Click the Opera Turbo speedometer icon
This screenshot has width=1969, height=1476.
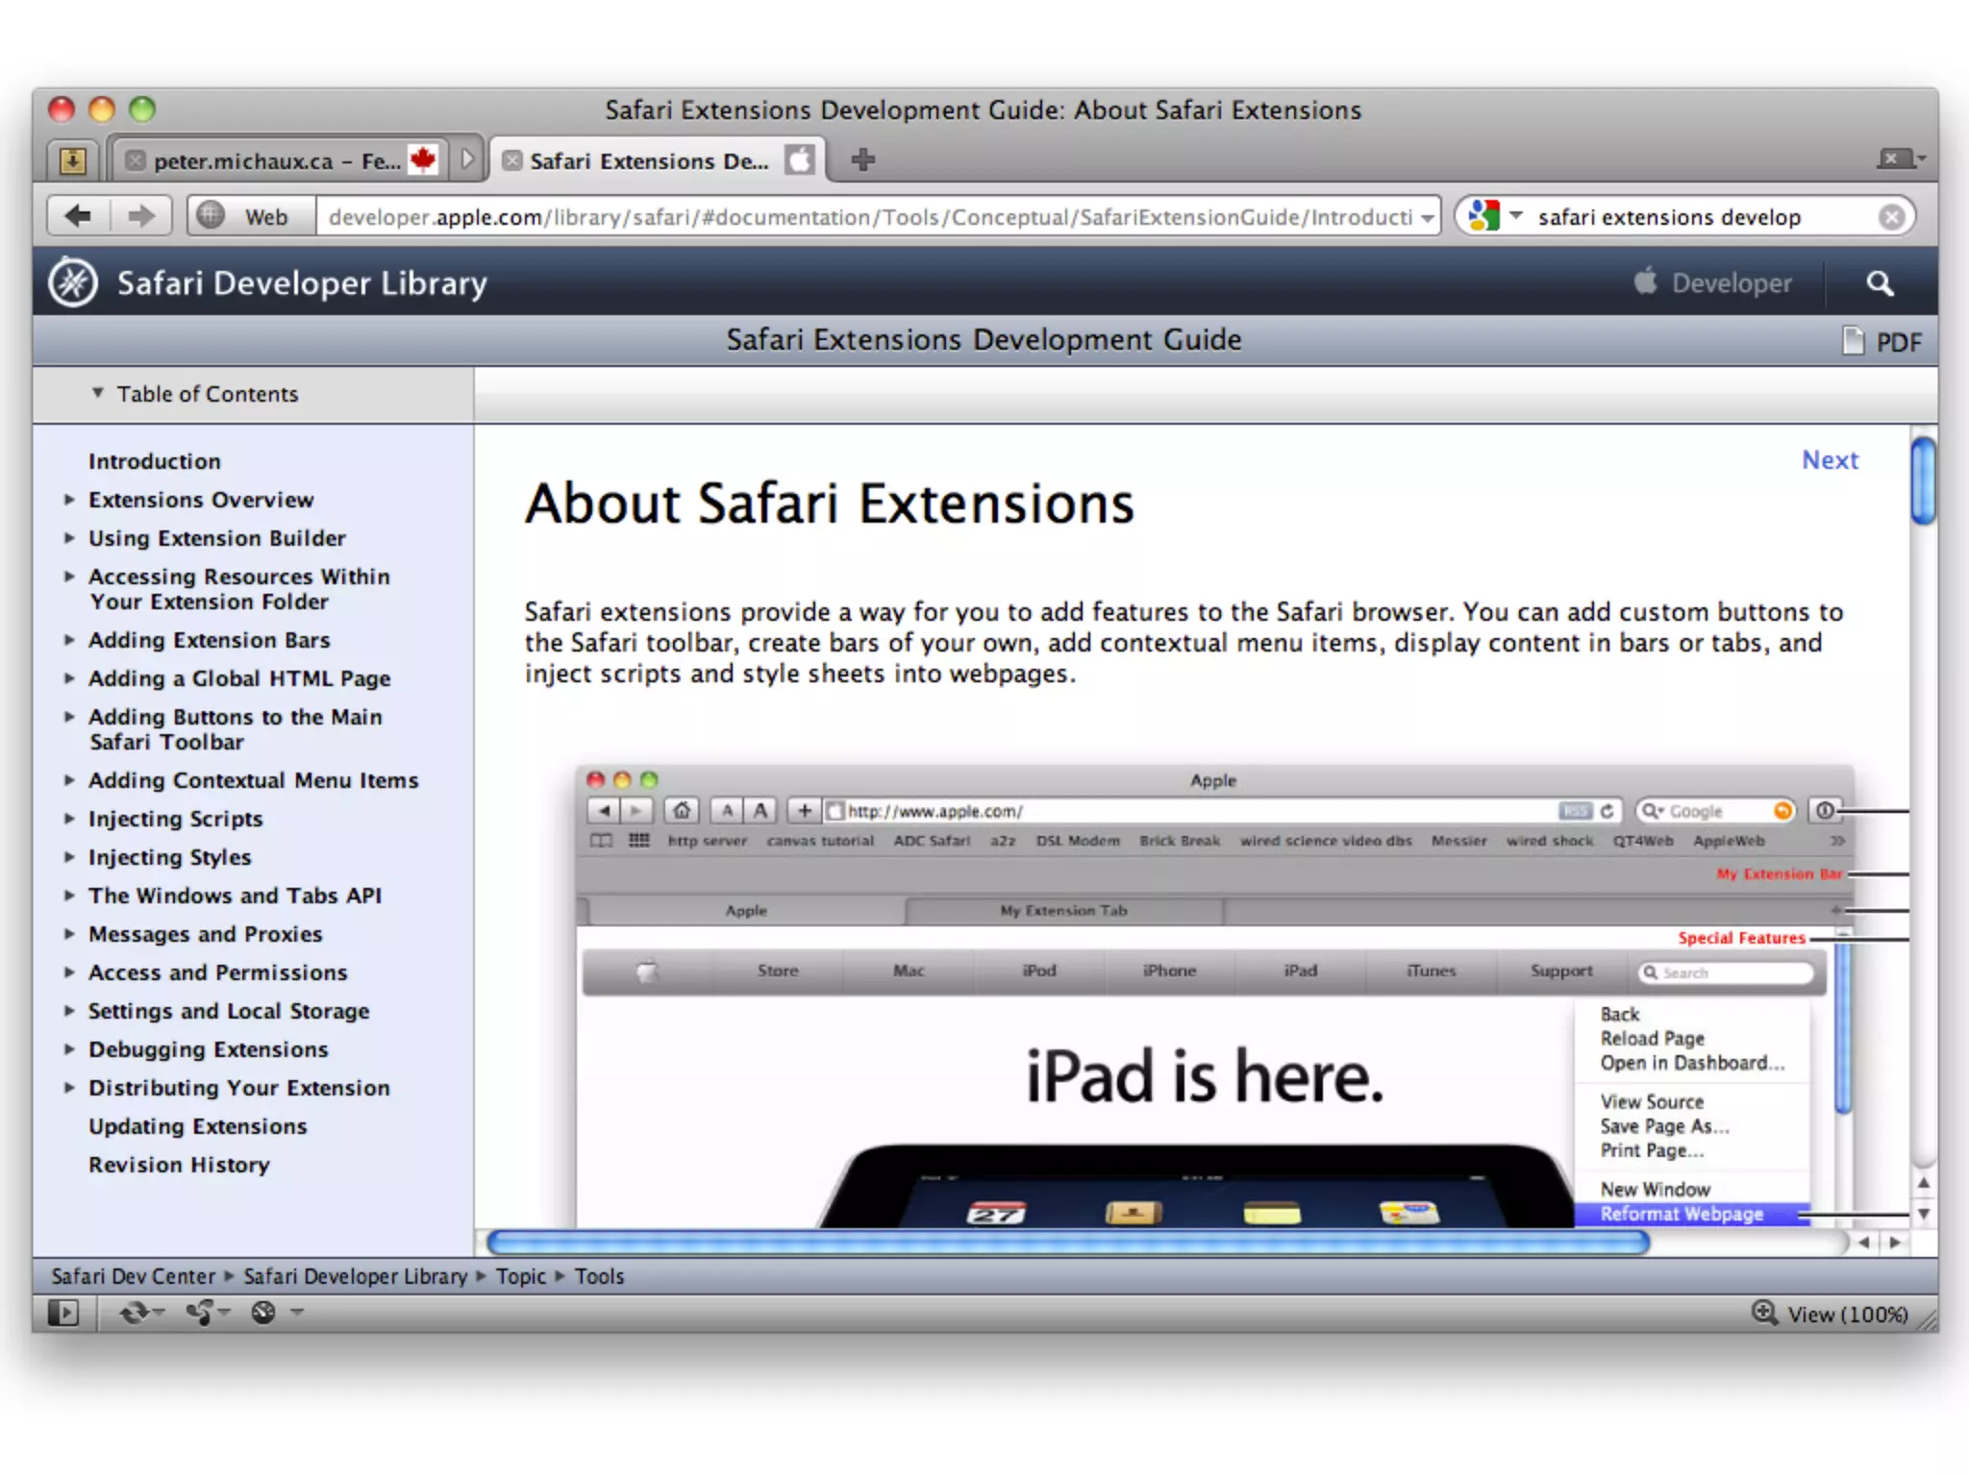263,1313
